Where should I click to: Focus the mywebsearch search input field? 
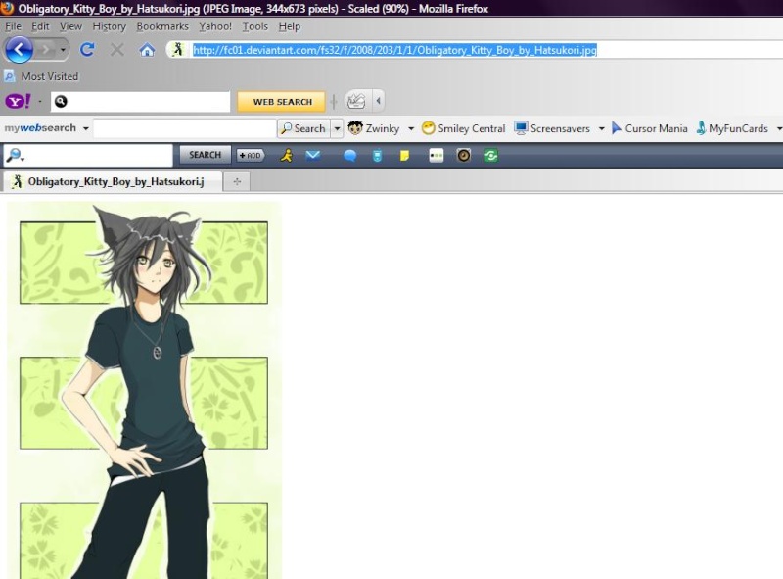pos(185,128)
